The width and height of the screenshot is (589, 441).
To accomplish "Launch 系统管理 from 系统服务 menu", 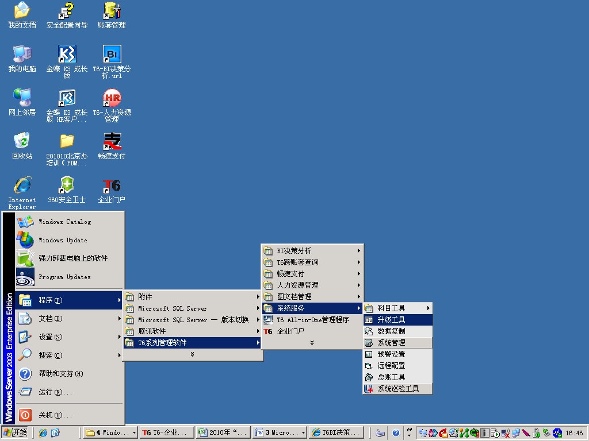I will tap(398, 343).
